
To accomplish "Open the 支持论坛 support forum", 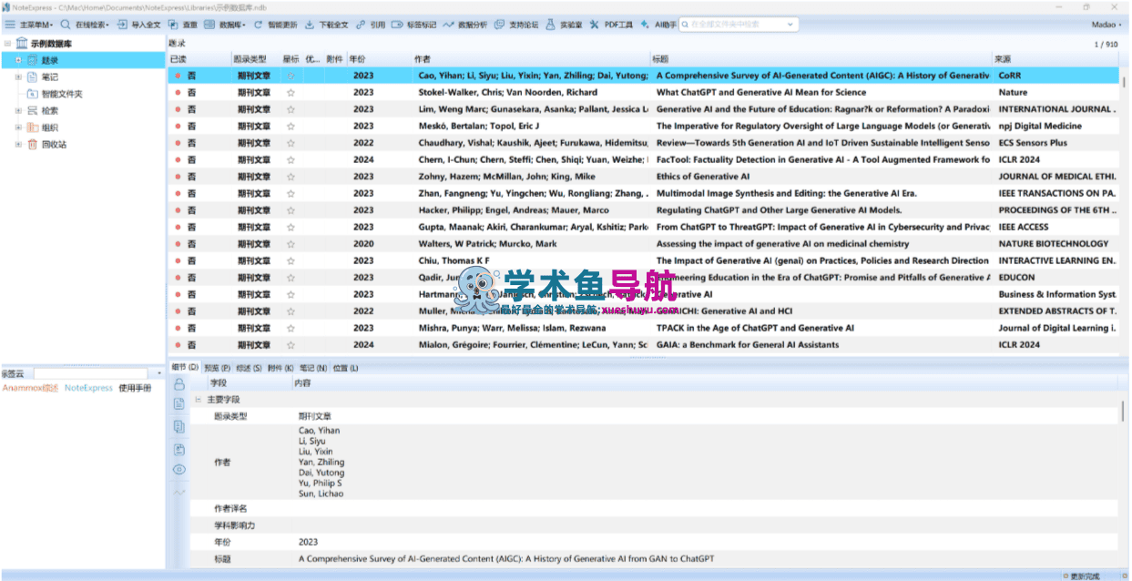I will click(516, 25).
